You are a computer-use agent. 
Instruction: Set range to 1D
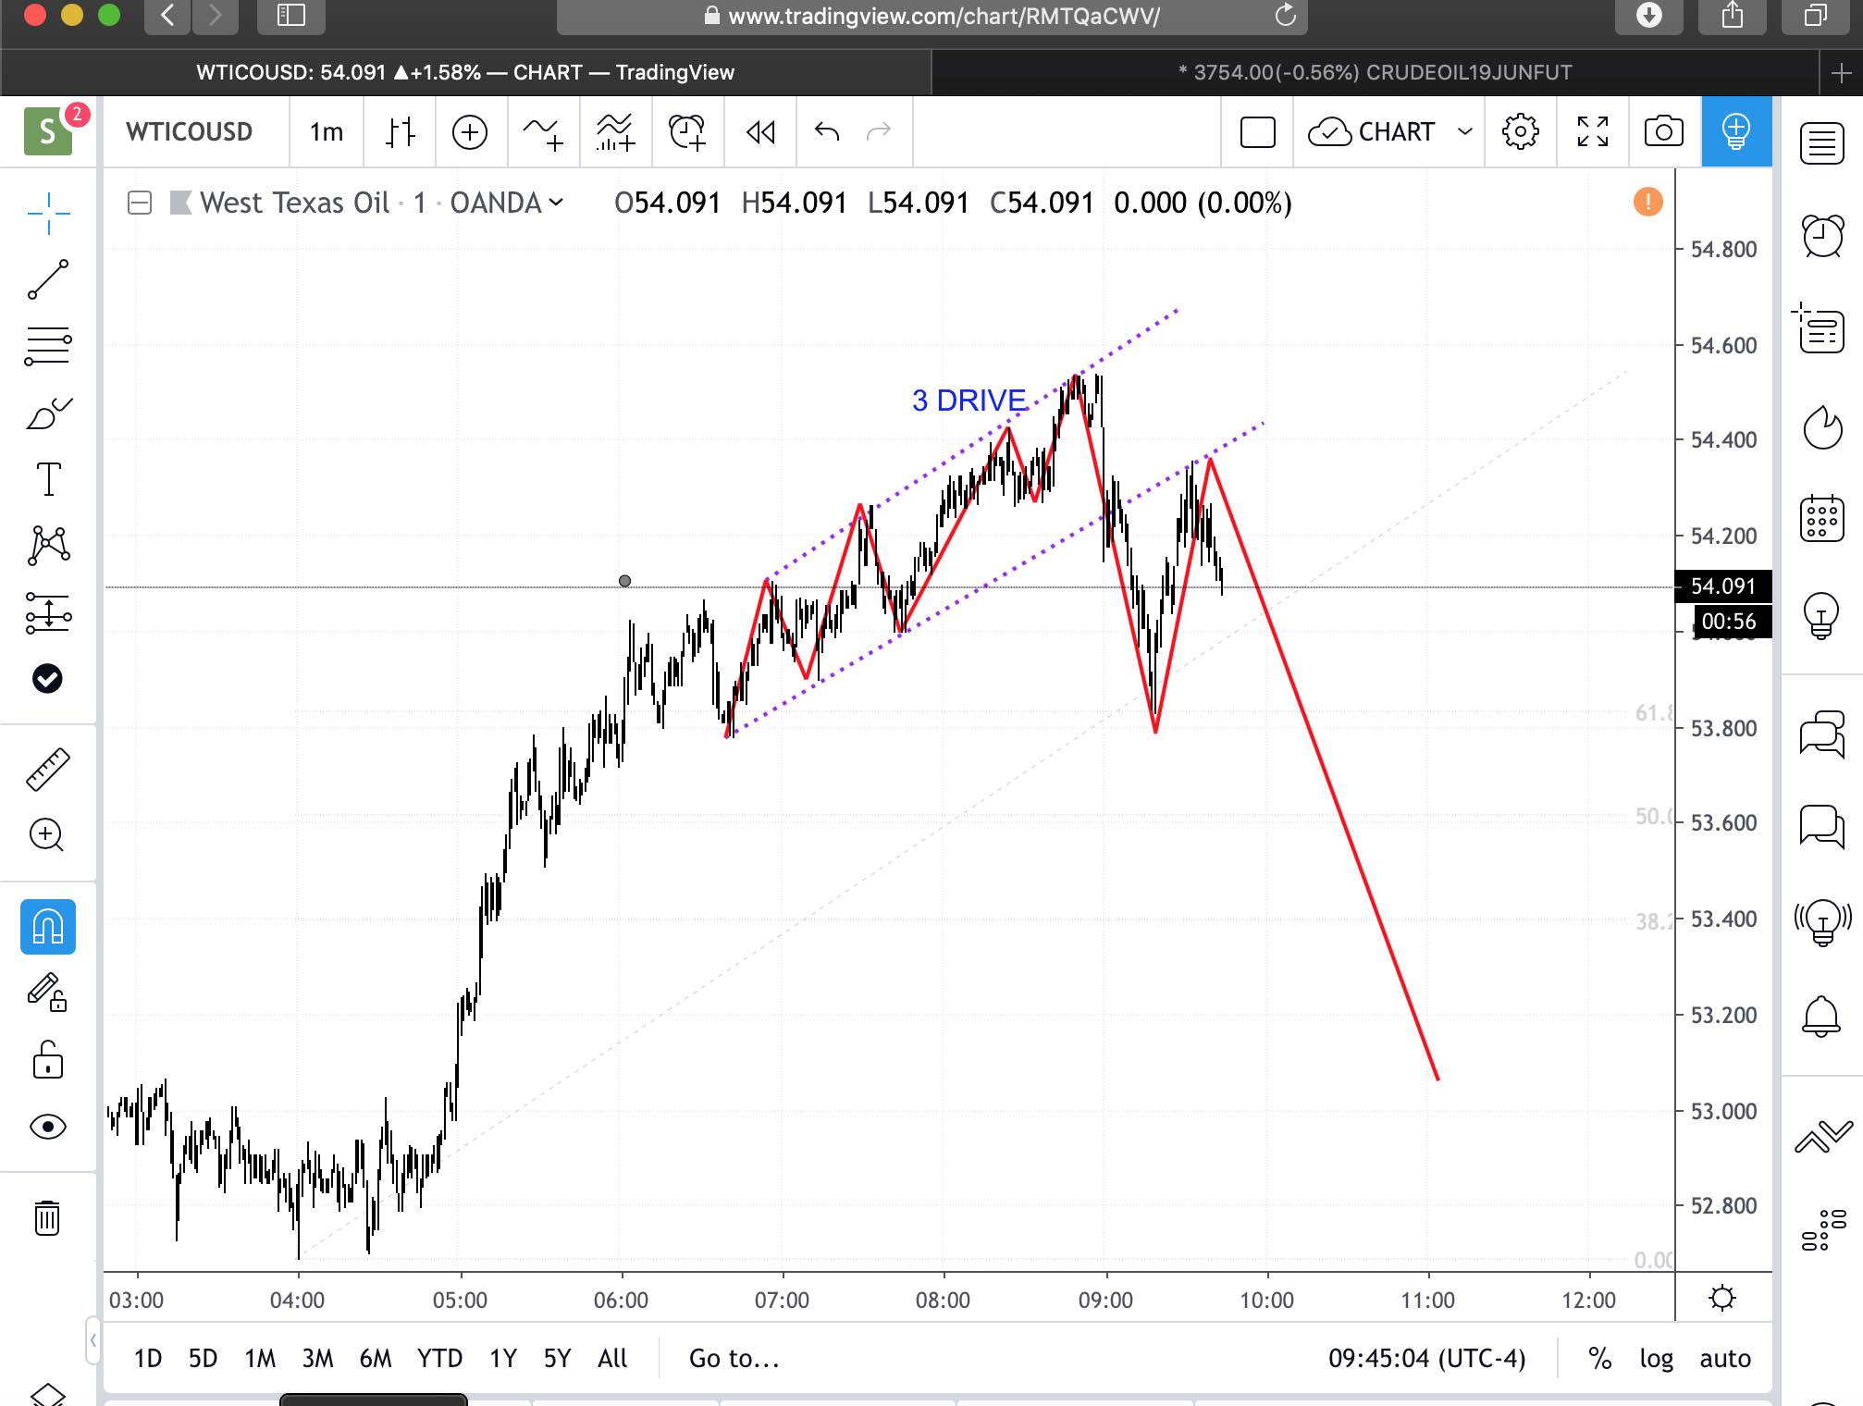(148, 1358)
